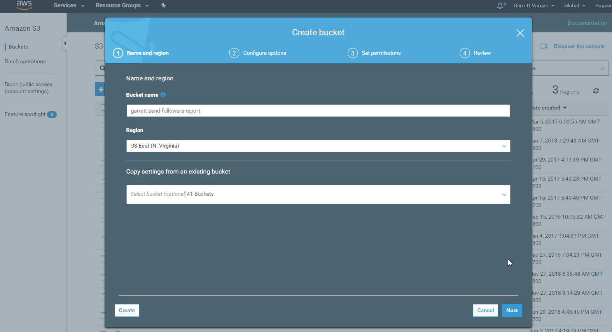This screenshot has height=332, width=612.
Task: Sort by Date created column arrow
Action: pyautogui.click(x=565, y=108)
